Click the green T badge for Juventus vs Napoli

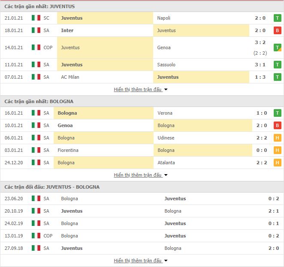[x=277, y=18]
